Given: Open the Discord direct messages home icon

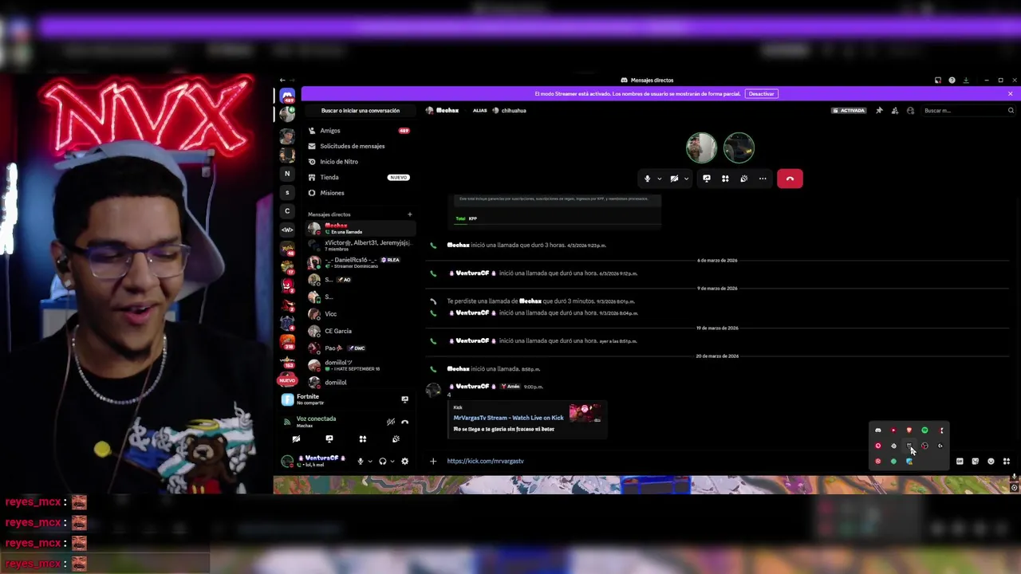Looking at the screenshot, I should point(287,96).
